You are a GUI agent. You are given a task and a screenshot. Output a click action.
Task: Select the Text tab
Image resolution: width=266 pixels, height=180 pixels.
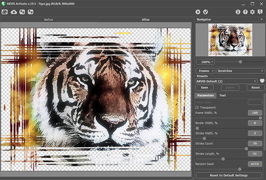click(223, 95)
